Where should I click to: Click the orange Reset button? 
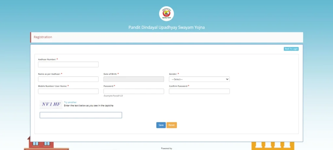click(172, 125)
